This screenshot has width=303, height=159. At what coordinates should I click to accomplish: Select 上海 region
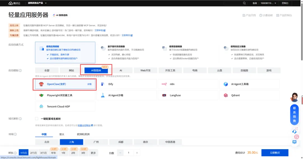pos(72,142)
